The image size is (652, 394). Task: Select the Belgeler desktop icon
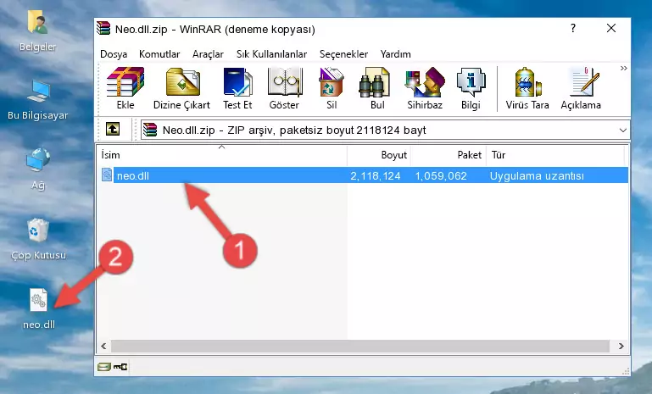(38, 31)
